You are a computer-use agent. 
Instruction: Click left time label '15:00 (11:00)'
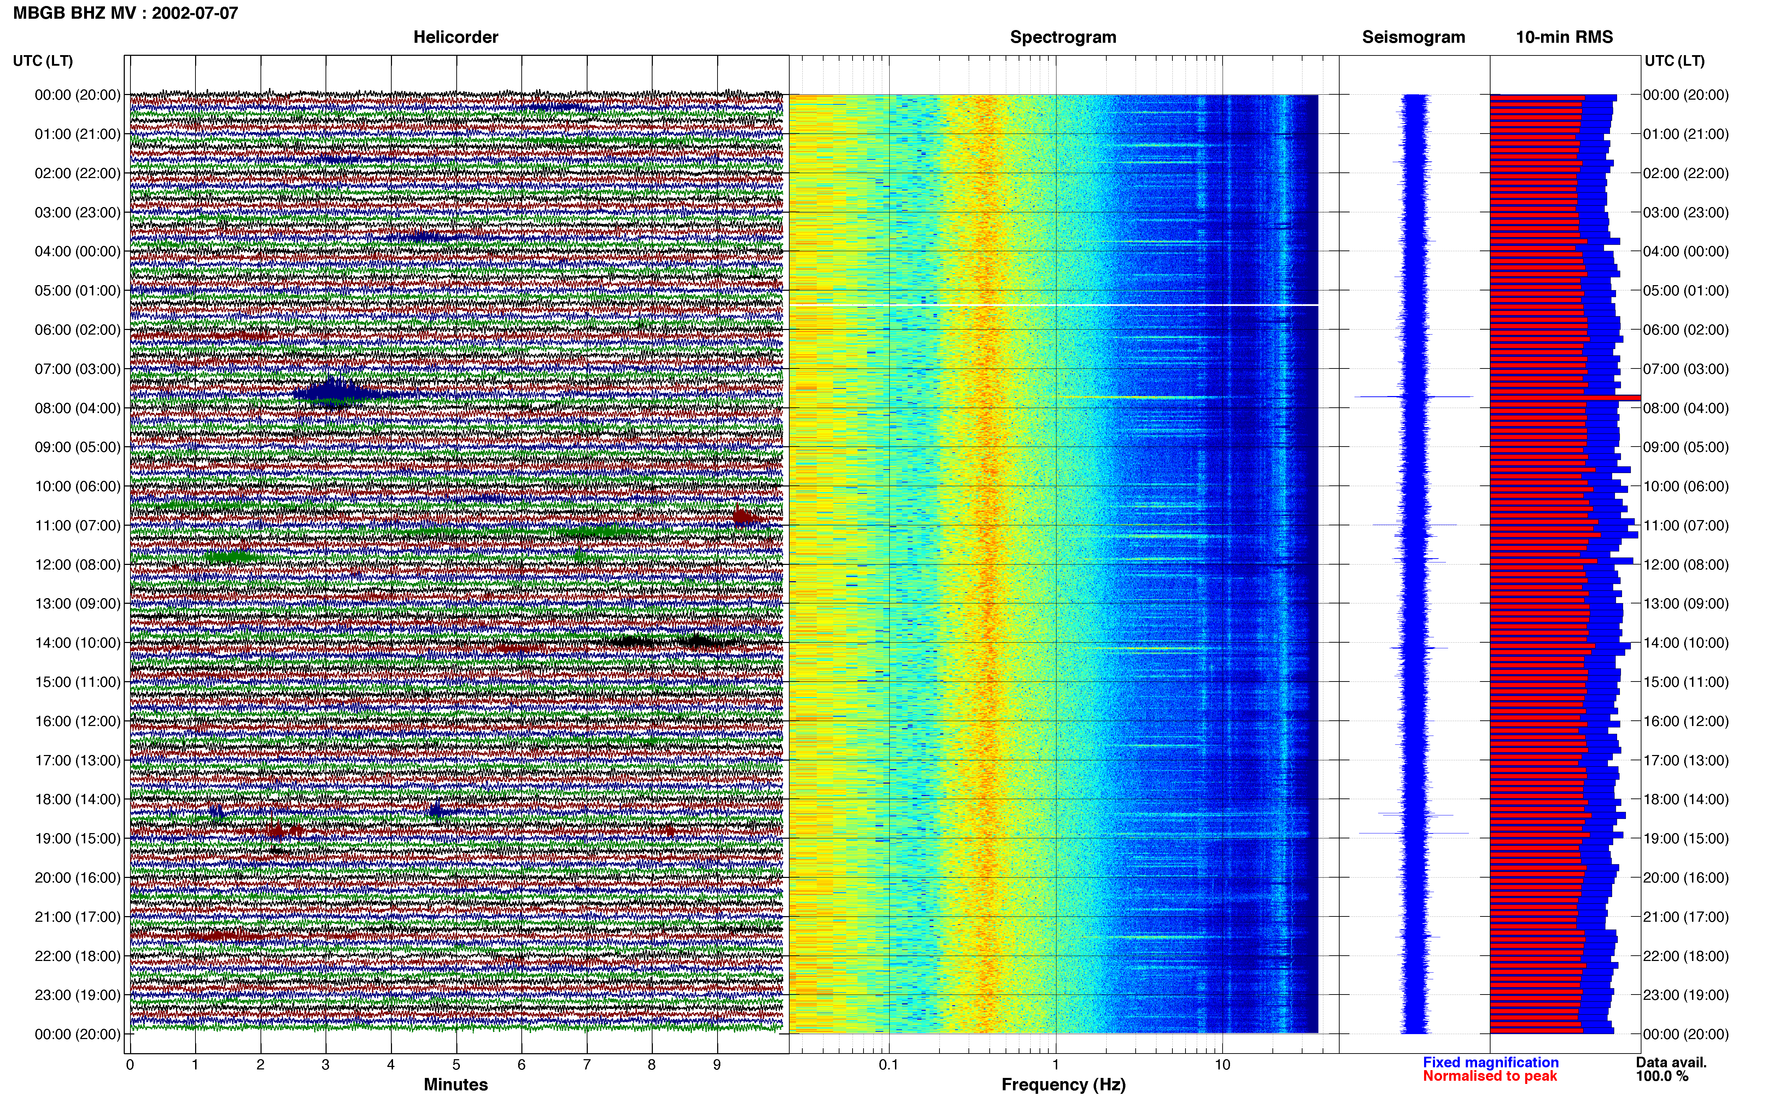(78, 682)
